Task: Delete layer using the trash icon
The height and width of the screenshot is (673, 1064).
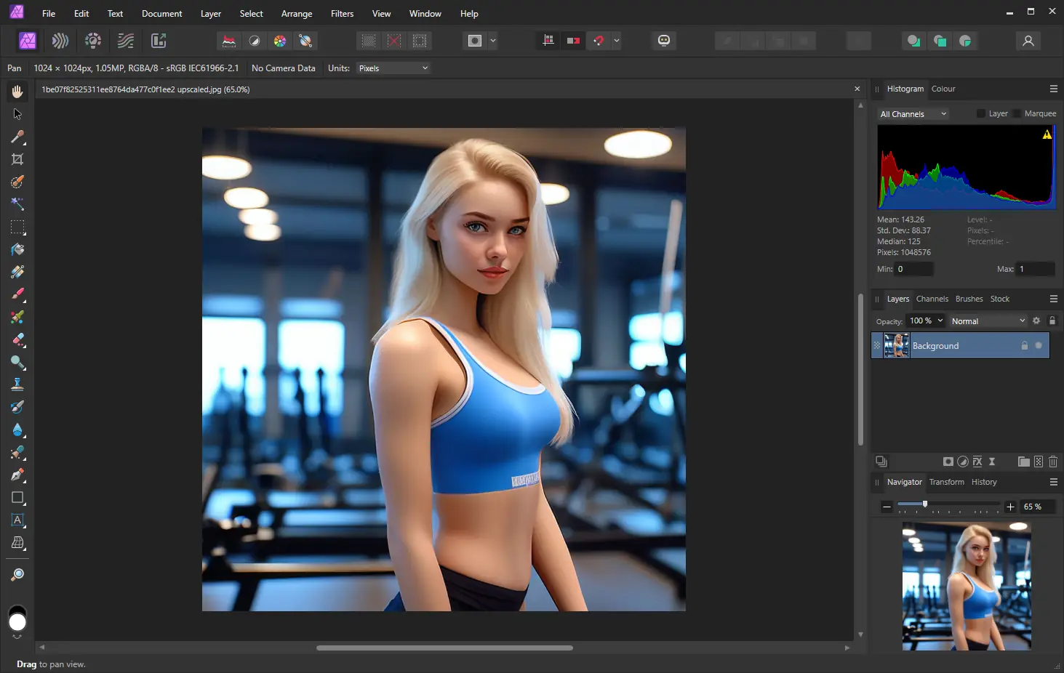Action: [1052, 462]
